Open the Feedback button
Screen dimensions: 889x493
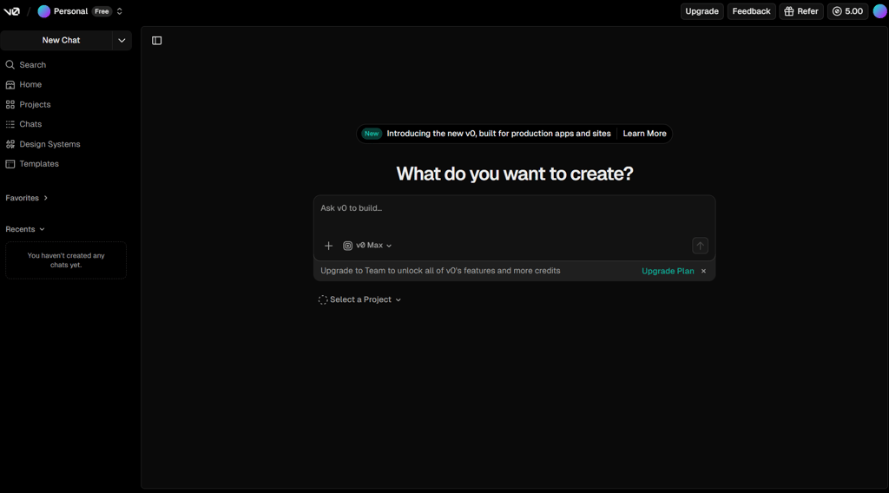pos(751,11)
